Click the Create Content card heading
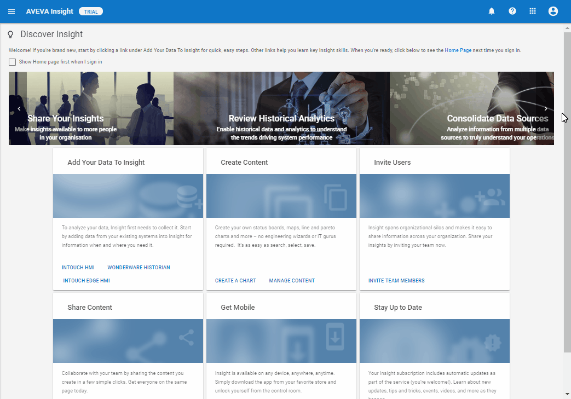The height and width of the screenshot is (399, 571). click(244, 163)
